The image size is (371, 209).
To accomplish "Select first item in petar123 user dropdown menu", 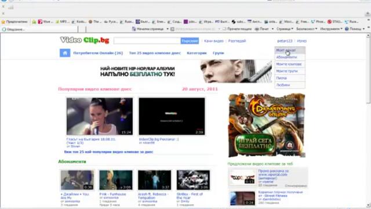I will coord(290,51).
